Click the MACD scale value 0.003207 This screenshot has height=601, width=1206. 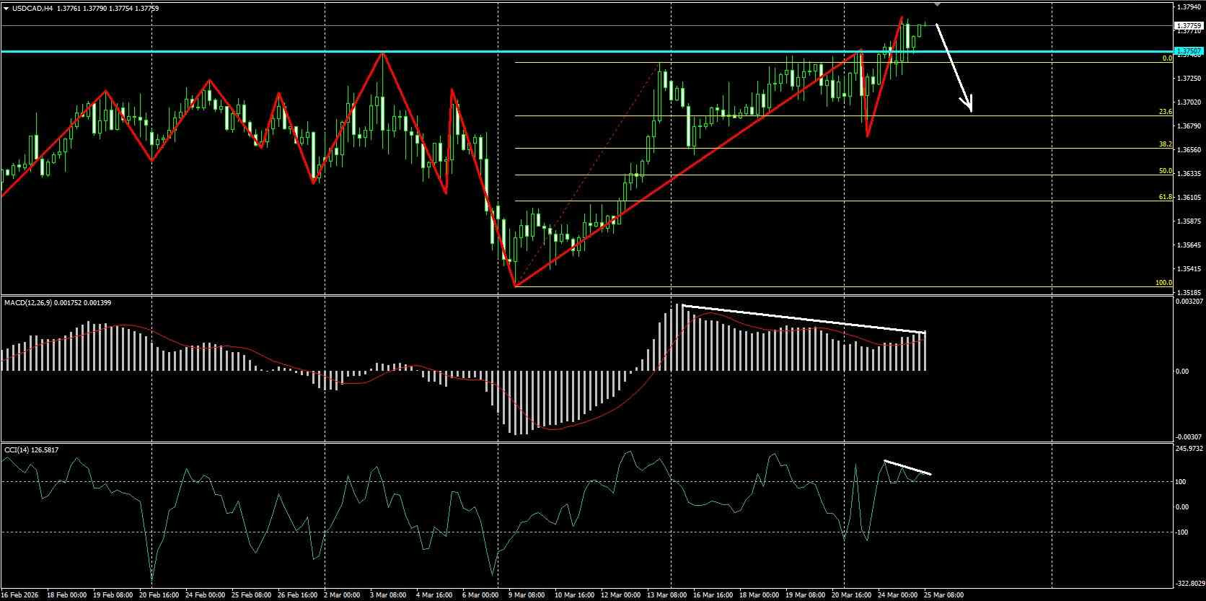(x=1189, y=302)
